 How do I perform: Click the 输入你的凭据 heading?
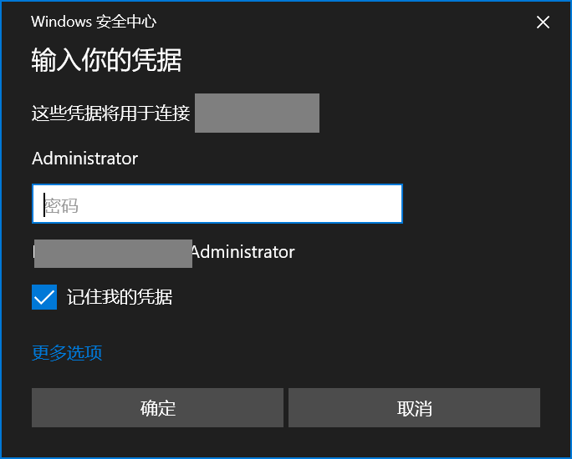click(106, 61)
